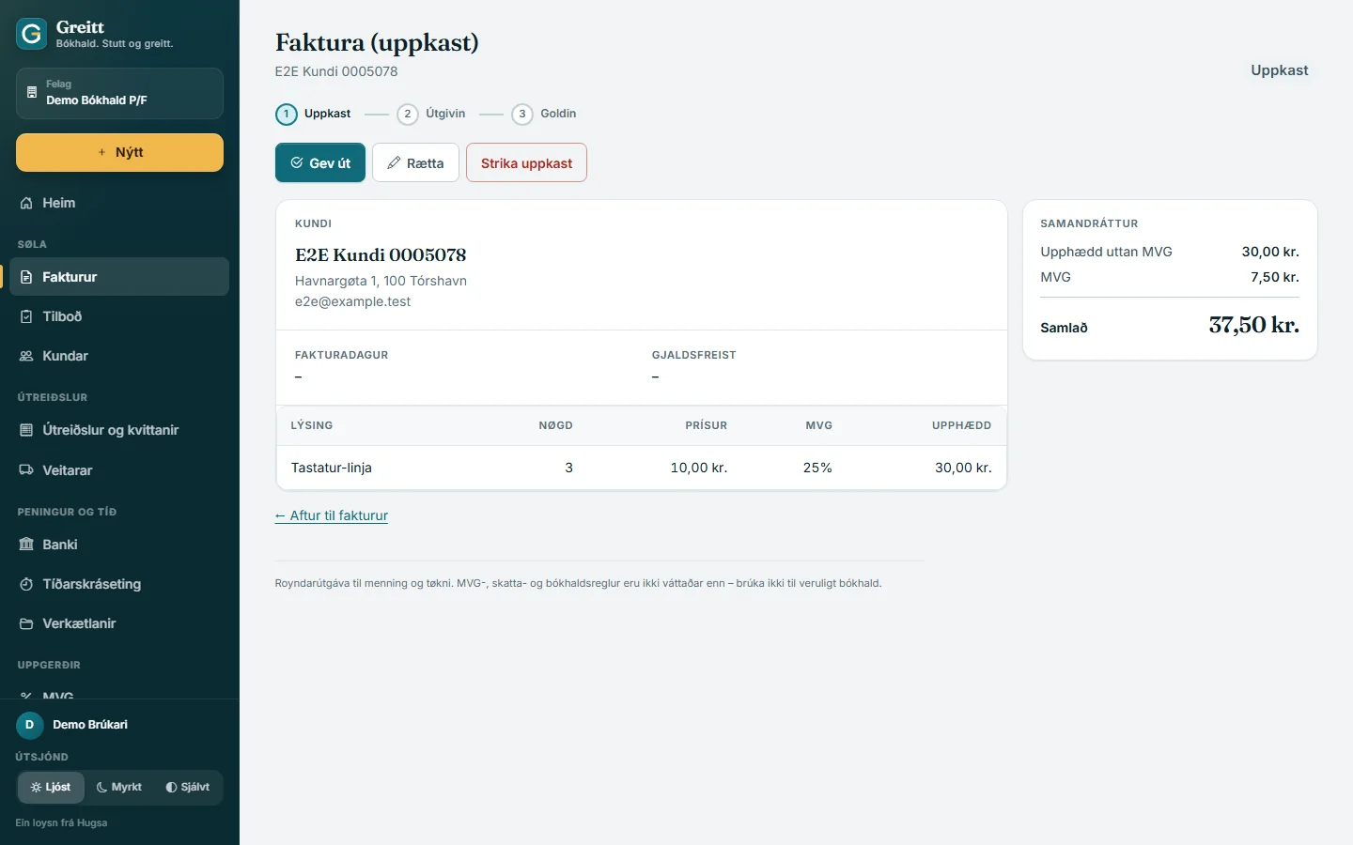Screen dimensions: 1353x845
Task: Click the yellow Nýtt button
Action: click(119, 152)
